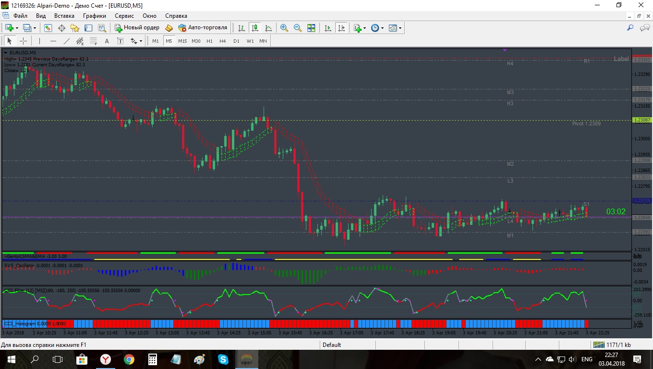
Task: Toggle the Авто-торговля button
Action: click(202, 28)
